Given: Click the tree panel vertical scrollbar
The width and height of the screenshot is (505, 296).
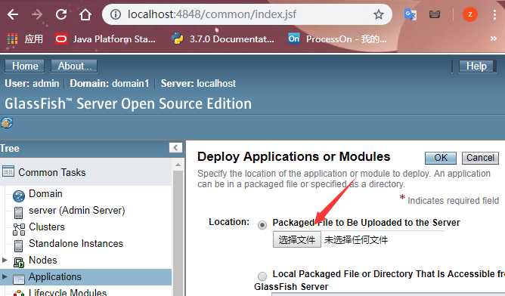Looking at the screenshot, I should (x=178, y=229).
